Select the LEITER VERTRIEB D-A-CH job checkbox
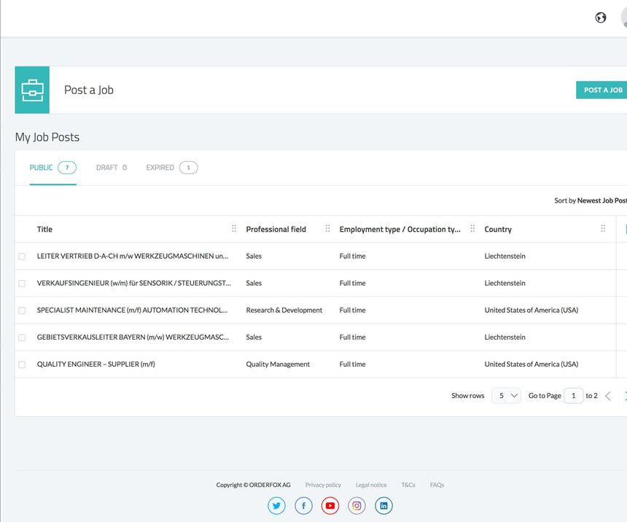This screenshot has width=627, height=522. coord(22,257)
